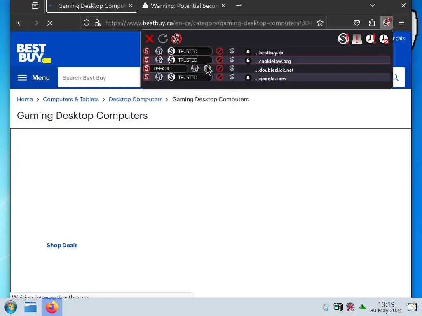422x316 pixels.
Task: Select DEFAULT preset for doubleclick.net
Action: pyautogui.click(x=165, y=69)
